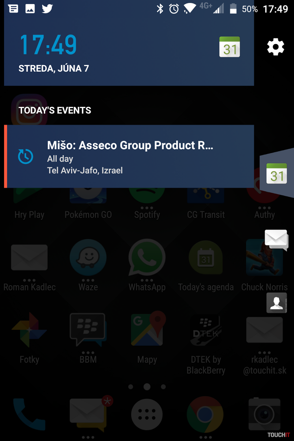Open the Phone dialer in dock
294x441 pixels.
(29, 414)
